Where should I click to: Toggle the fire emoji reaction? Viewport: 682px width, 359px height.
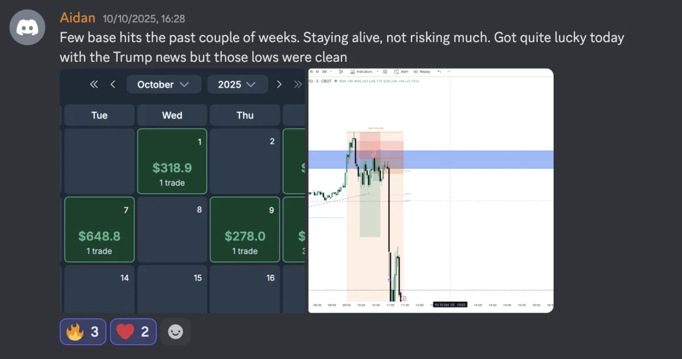point(83,332)
